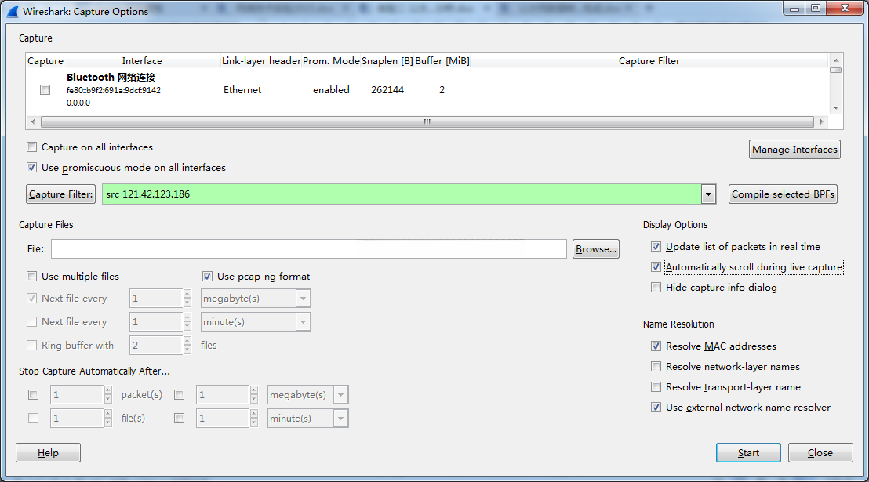The width and height of the screenshot is (869, 482).
Task: Click the Ring buffer file count field
Action: (156, 345)
